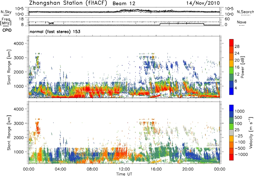Click the Slant Range label of power panel
This screenshot has width=254, height=176.
tap(9, 67)
